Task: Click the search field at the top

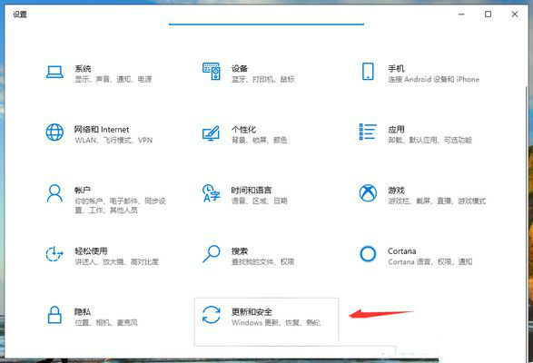Action: click(x=266, y=19)
